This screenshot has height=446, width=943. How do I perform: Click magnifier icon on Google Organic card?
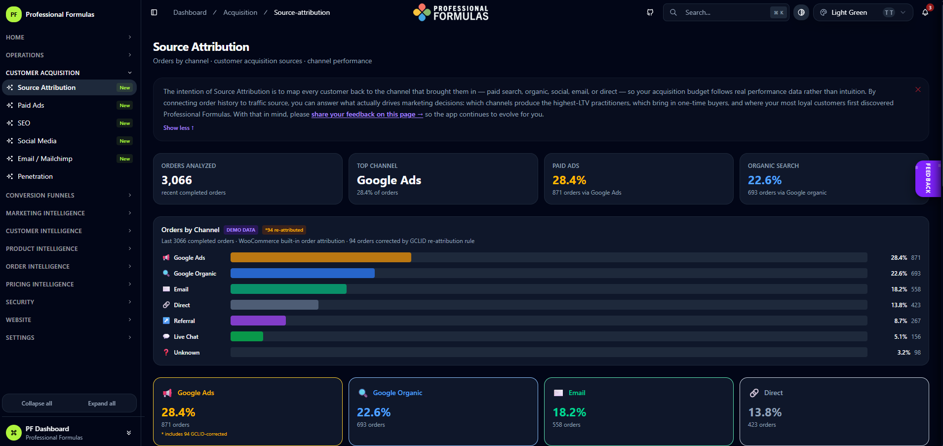point(363,393)
